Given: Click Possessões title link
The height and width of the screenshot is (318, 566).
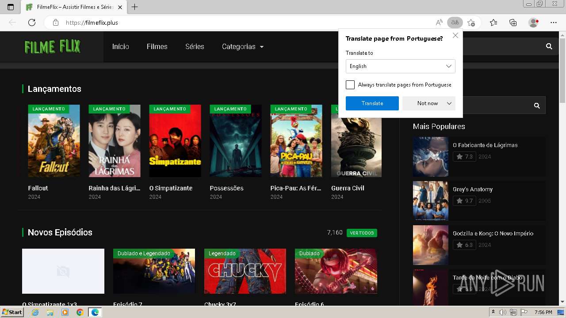Looking at the screenshot, I should (x=227, y=188).
